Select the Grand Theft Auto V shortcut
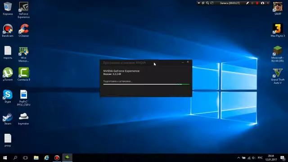Image resolution: width=288 pixels, height=162 pixels. 278,76
